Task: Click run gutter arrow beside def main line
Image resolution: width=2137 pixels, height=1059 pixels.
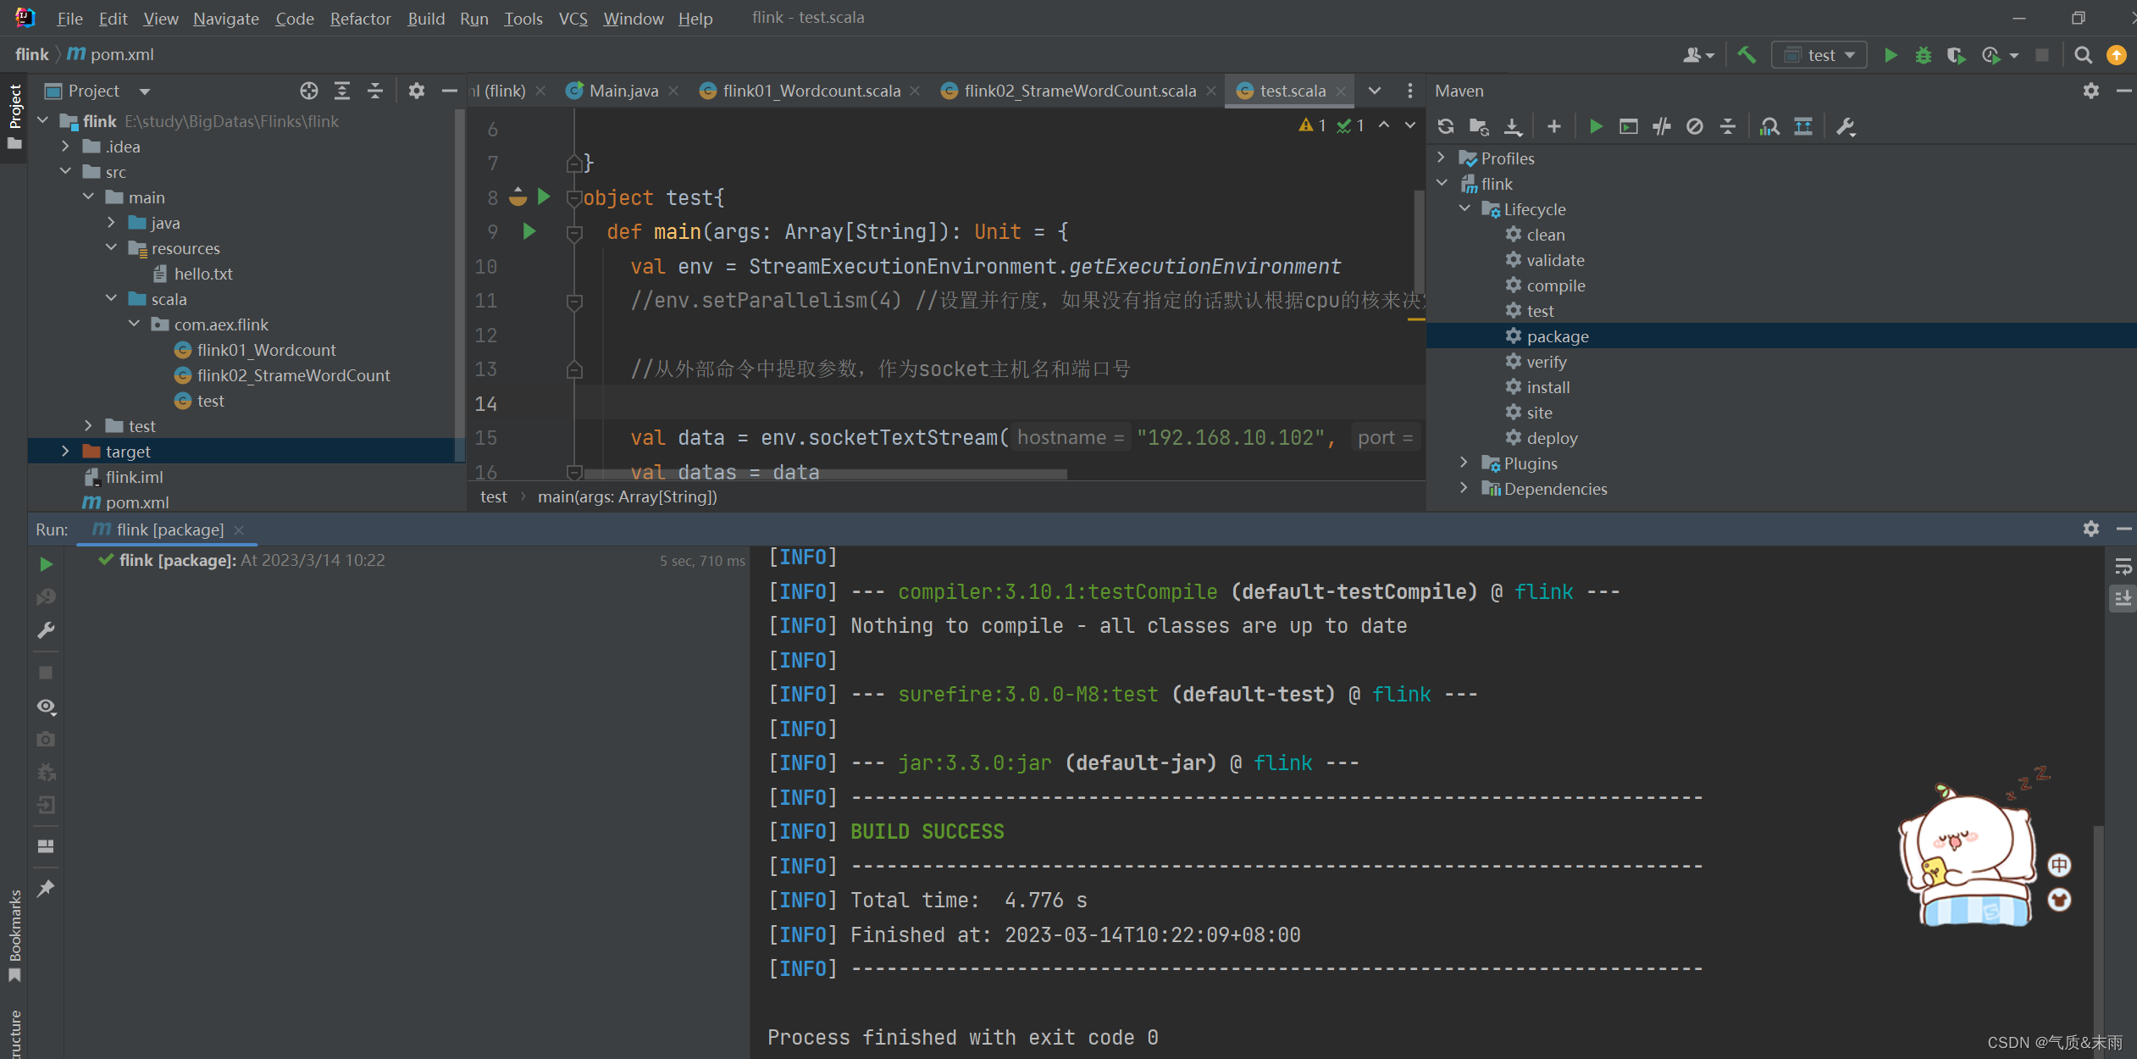Action: [529, 230]
